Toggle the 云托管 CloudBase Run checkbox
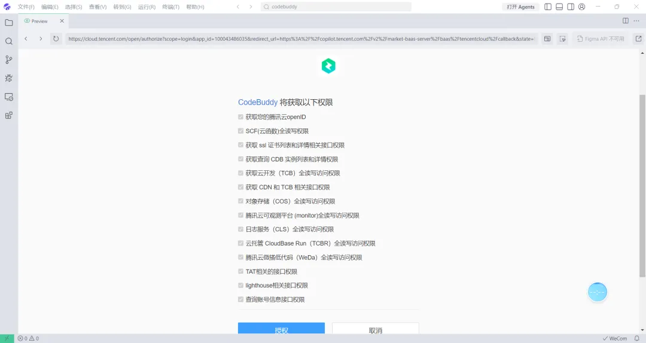Viewport: 646px width, 343px height. 240,243
